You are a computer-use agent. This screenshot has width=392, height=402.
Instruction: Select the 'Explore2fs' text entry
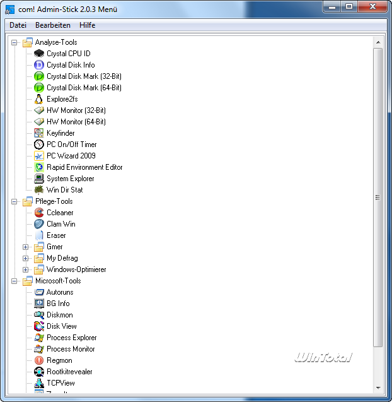pos(62,99)
